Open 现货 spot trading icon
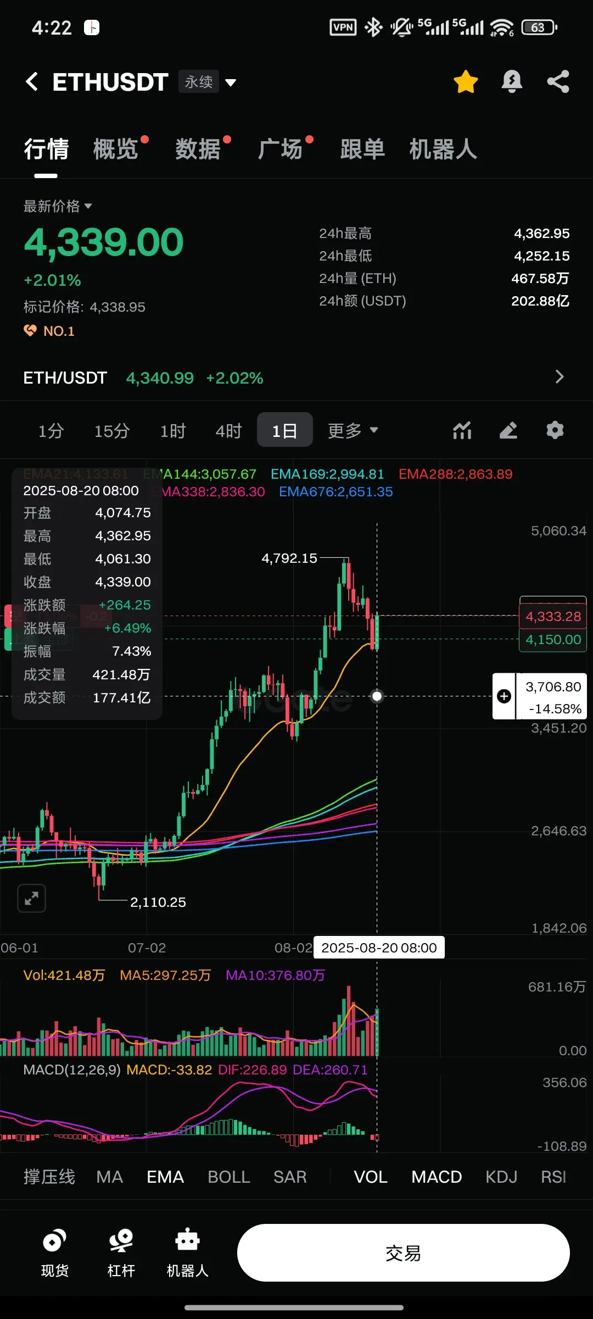 pos(55,1253)
